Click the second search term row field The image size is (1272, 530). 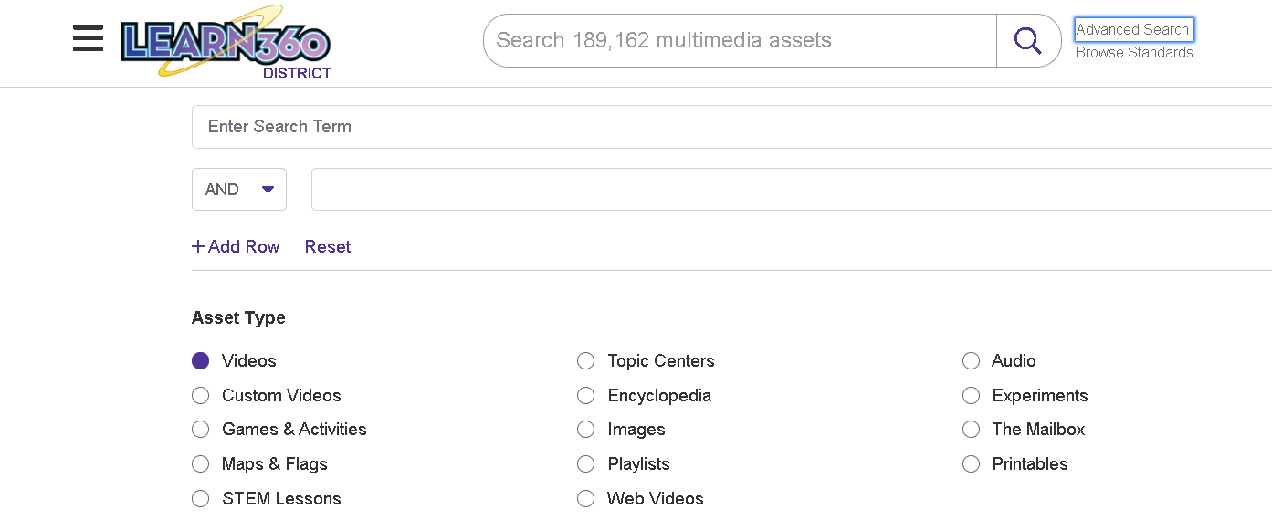pyautogui.click(x=791, y=189)
